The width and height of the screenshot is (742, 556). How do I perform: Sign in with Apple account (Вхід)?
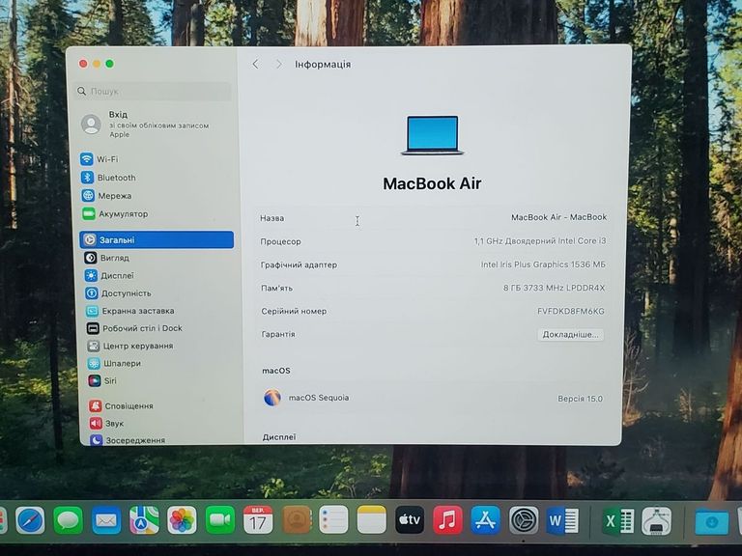click(x=146, y=124)
